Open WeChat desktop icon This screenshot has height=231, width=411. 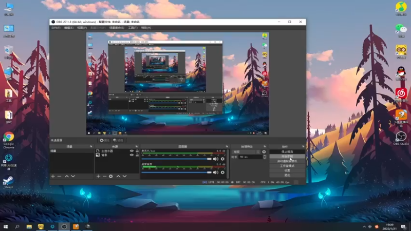401,30
